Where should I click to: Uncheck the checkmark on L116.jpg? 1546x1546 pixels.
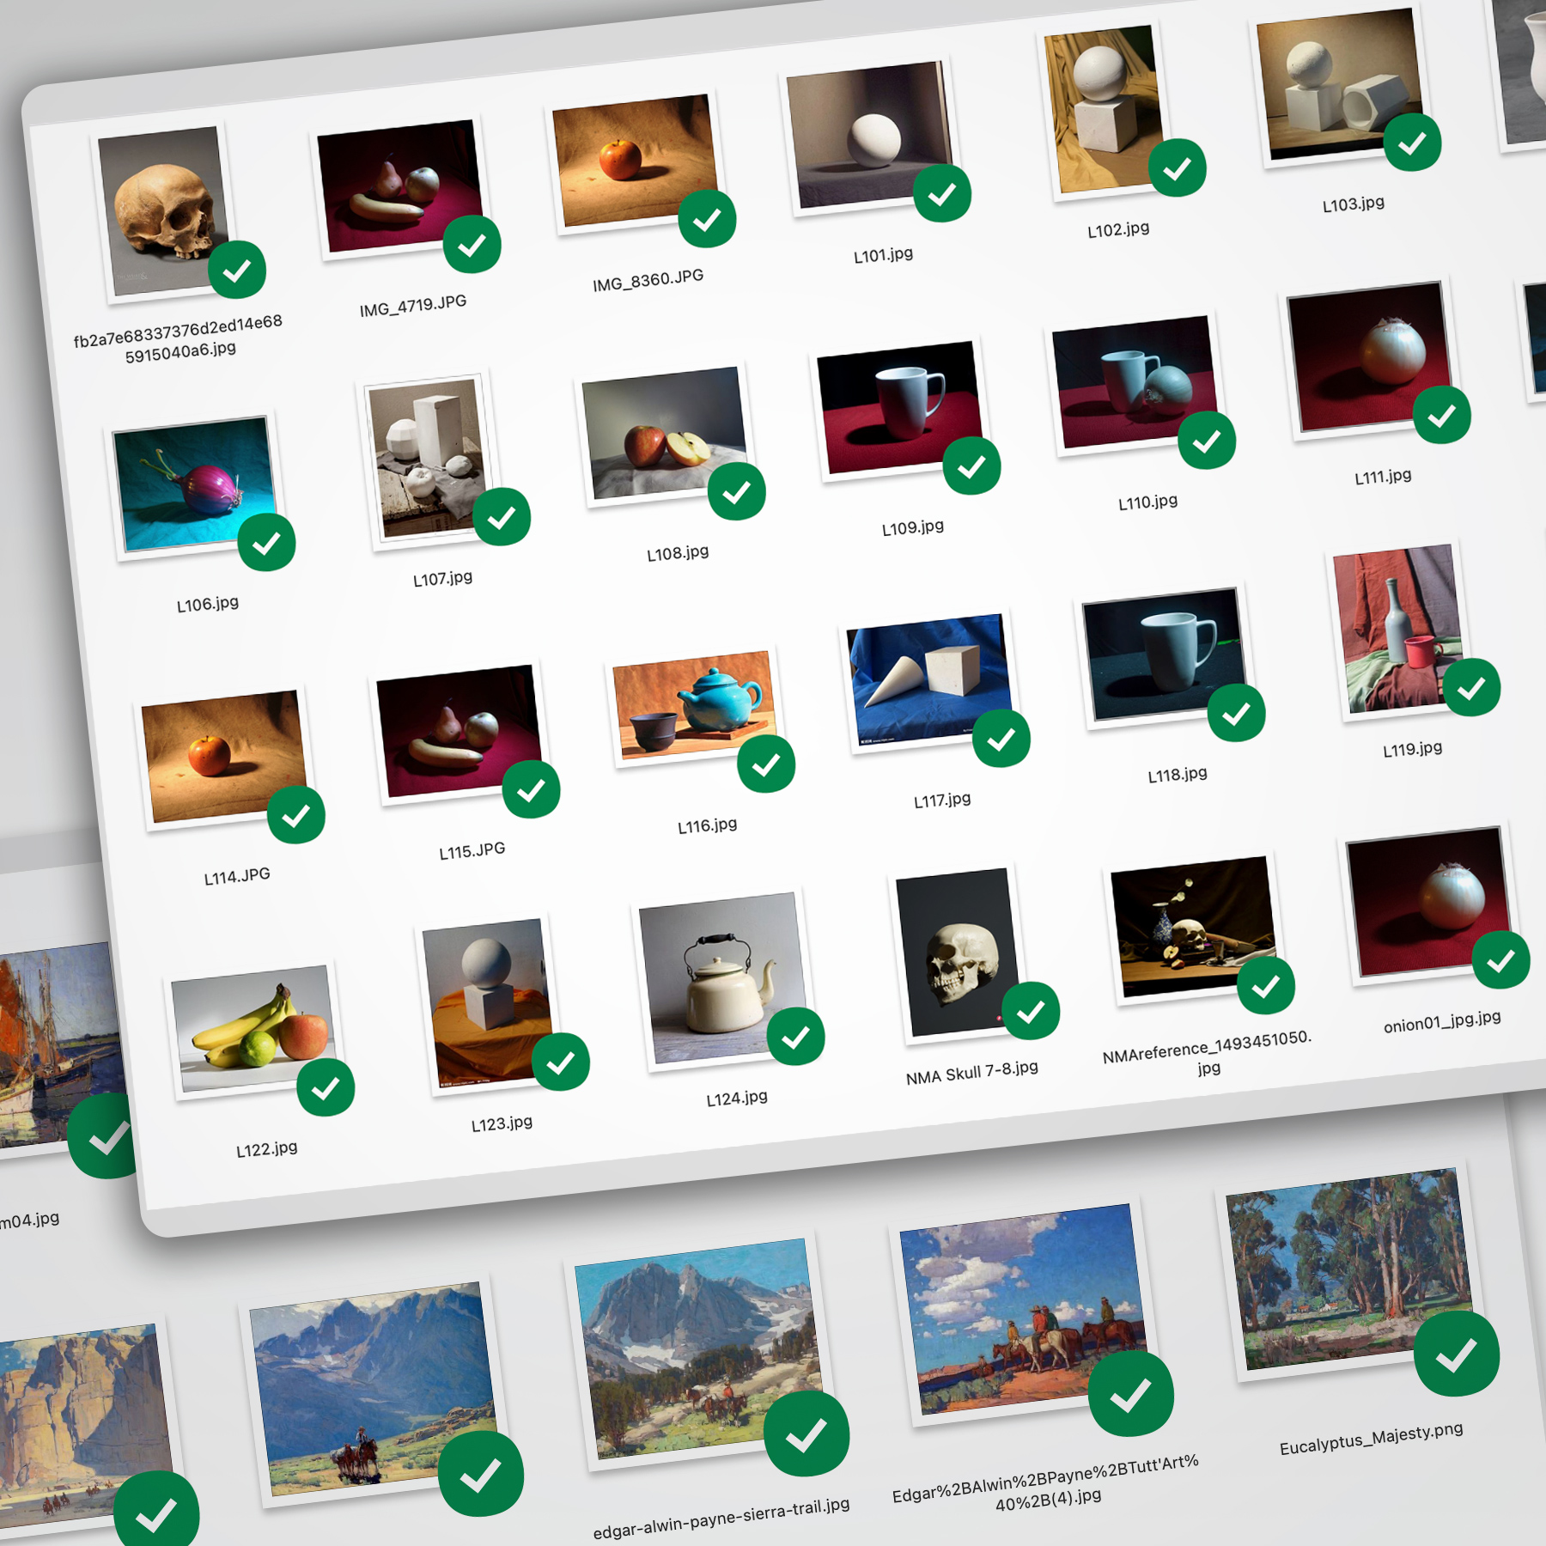767,764
